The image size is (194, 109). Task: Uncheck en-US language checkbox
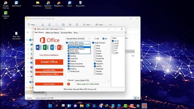[x=113, y=41]
